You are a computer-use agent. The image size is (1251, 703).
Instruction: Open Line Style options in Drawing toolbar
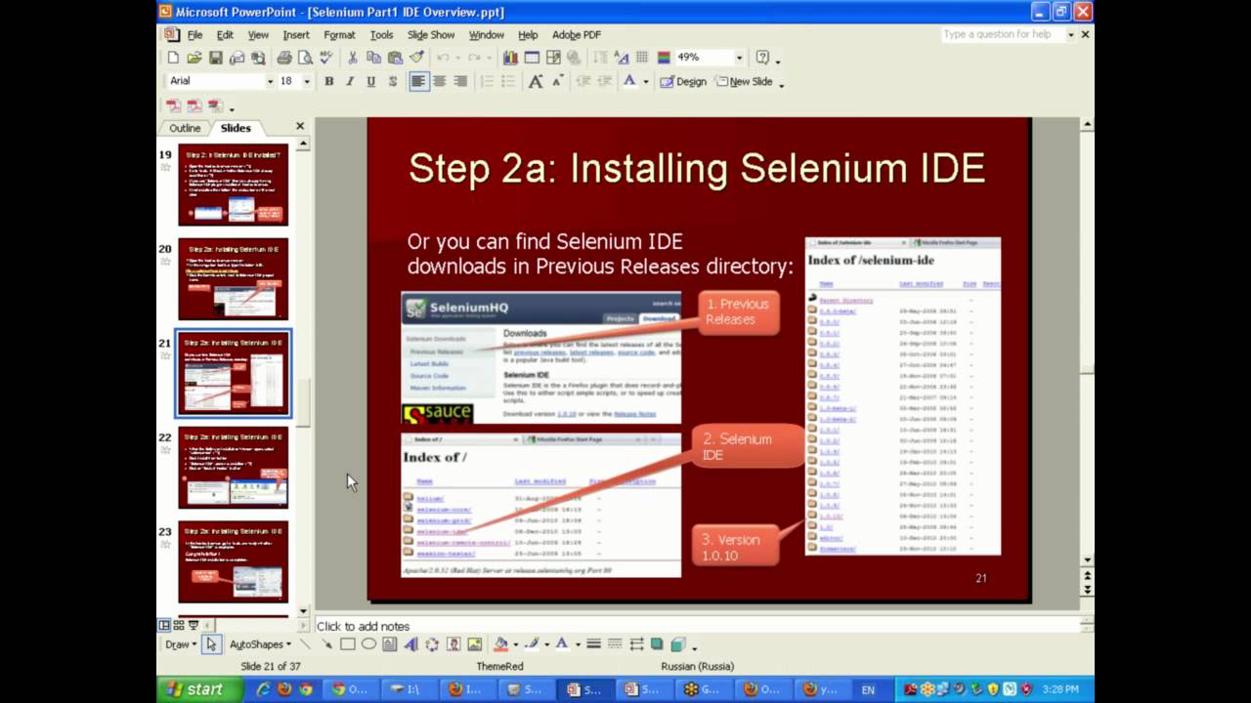(593, 644)
